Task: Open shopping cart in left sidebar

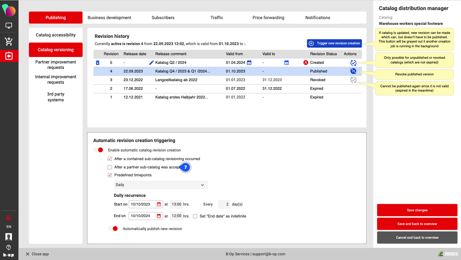Action: pos(9,41)
